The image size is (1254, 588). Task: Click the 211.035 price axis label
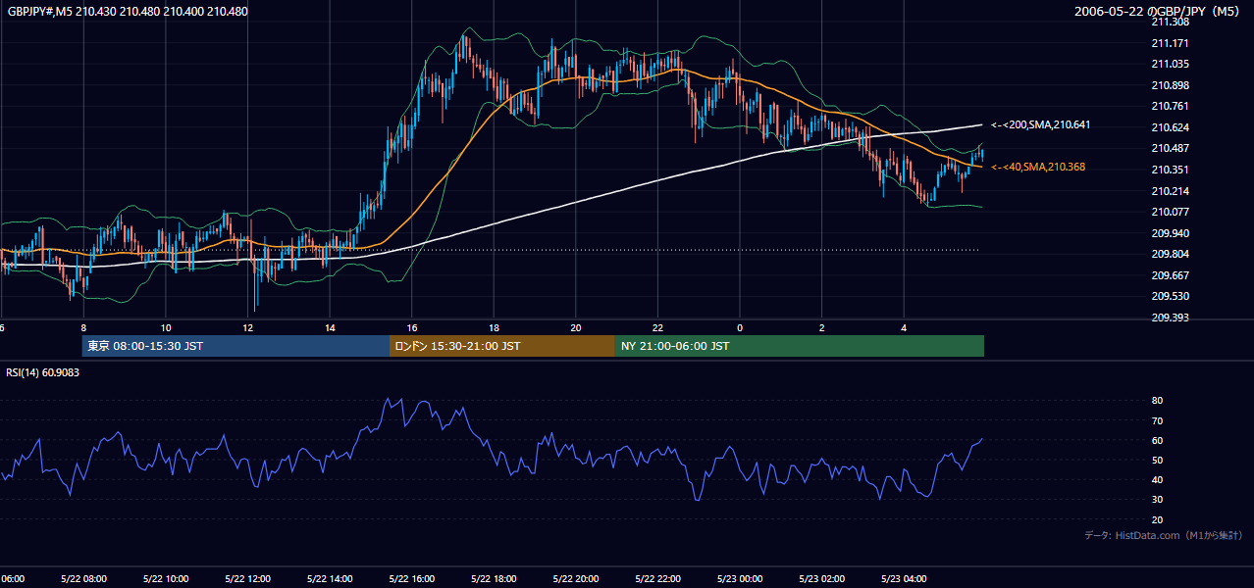pyautogui.click(x=1169, y=65)
